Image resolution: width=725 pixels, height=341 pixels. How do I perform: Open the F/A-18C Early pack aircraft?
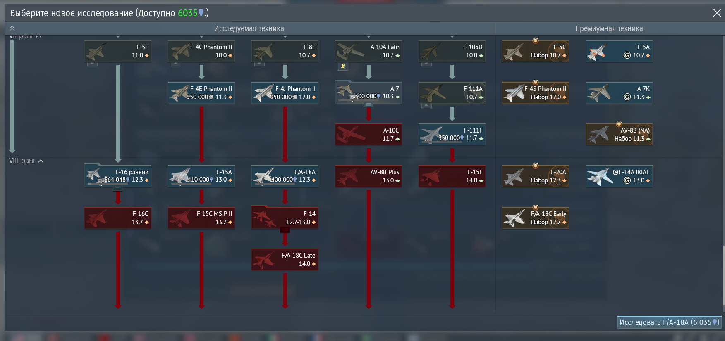[536, 218]
